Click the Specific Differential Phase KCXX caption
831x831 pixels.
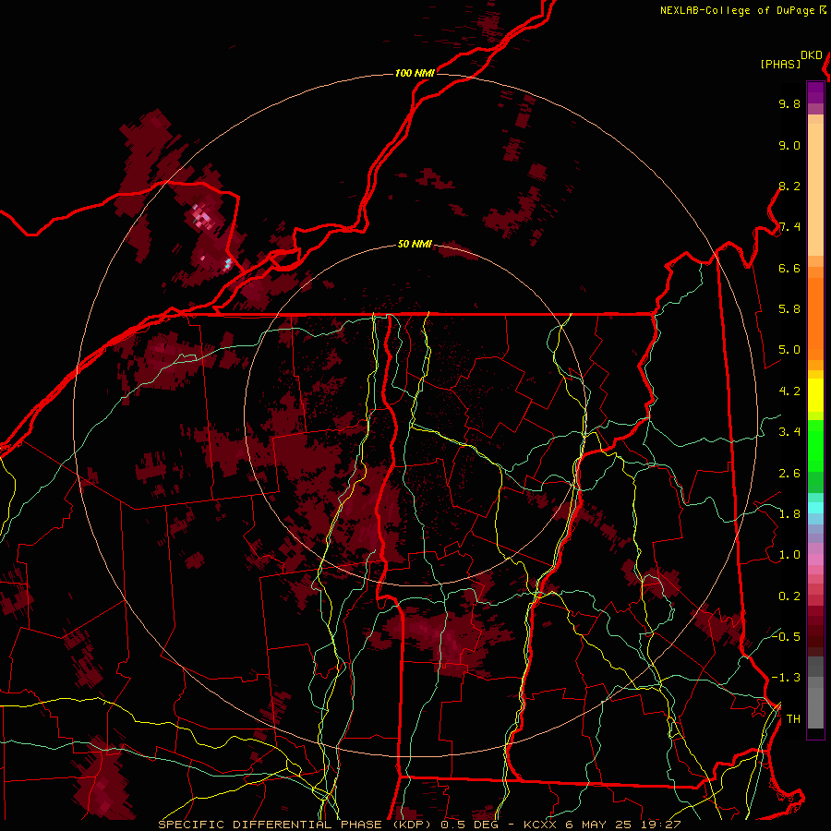click(419, 825)
